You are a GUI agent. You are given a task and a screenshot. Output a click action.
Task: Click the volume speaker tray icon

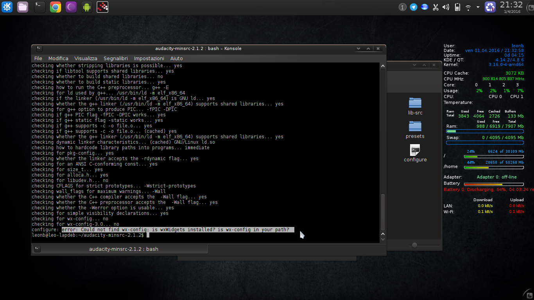(x=446, y=7)
